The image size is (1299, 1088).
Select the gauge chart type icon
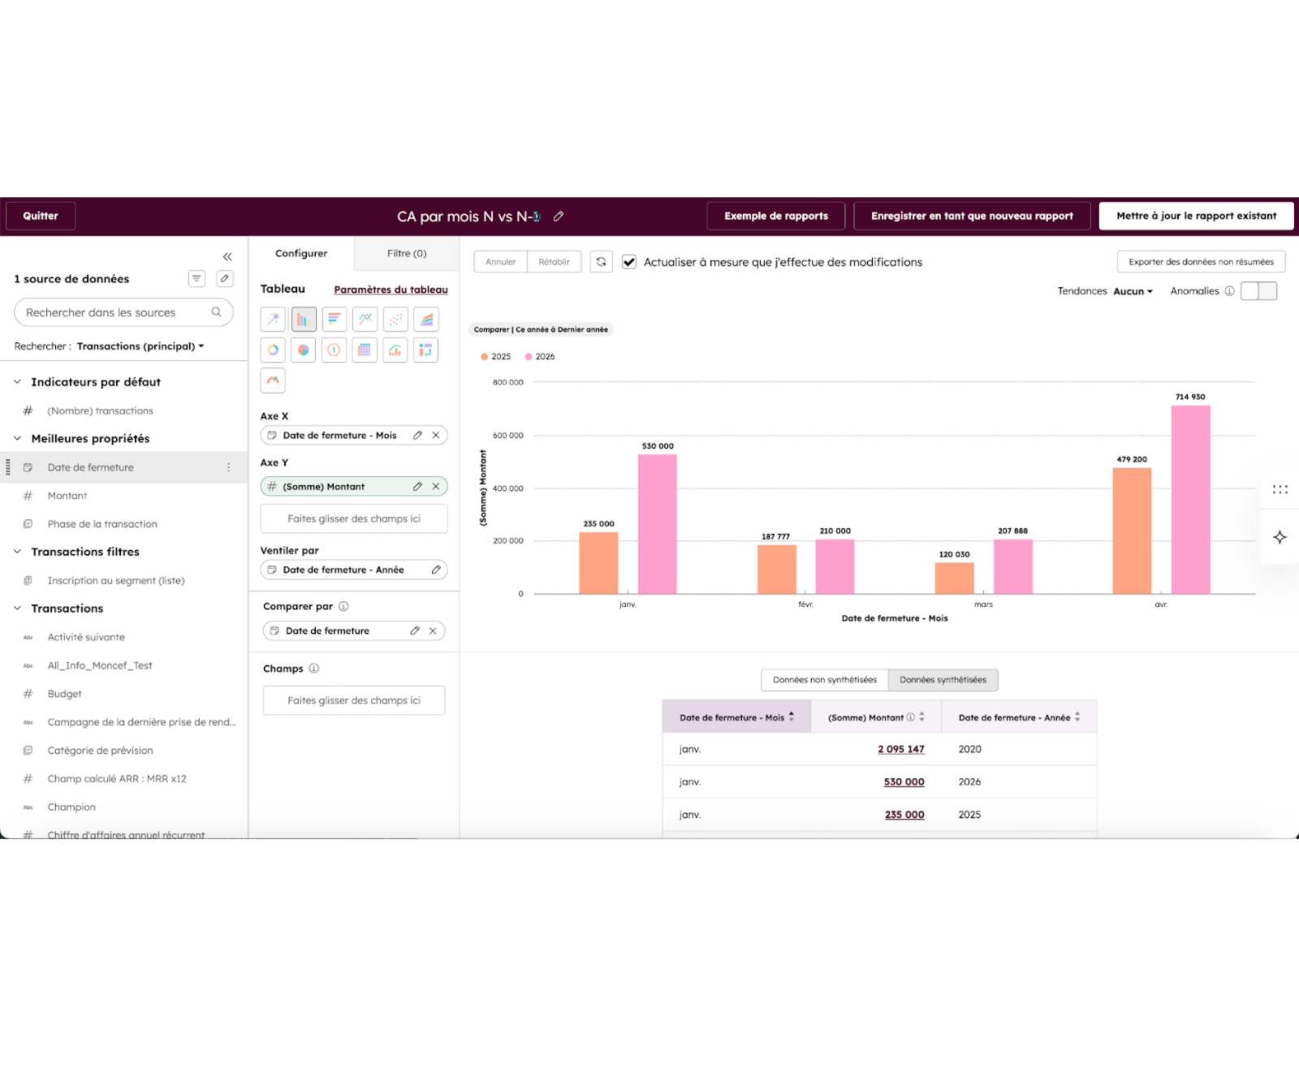point(273,381)
